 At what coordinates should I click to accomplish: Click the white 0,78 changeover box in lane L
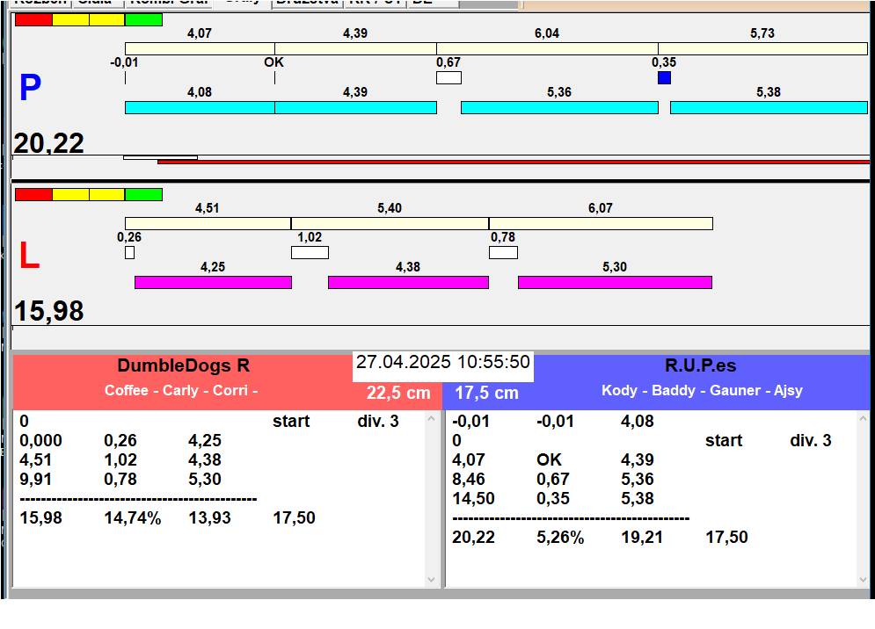tap(503, 253)
